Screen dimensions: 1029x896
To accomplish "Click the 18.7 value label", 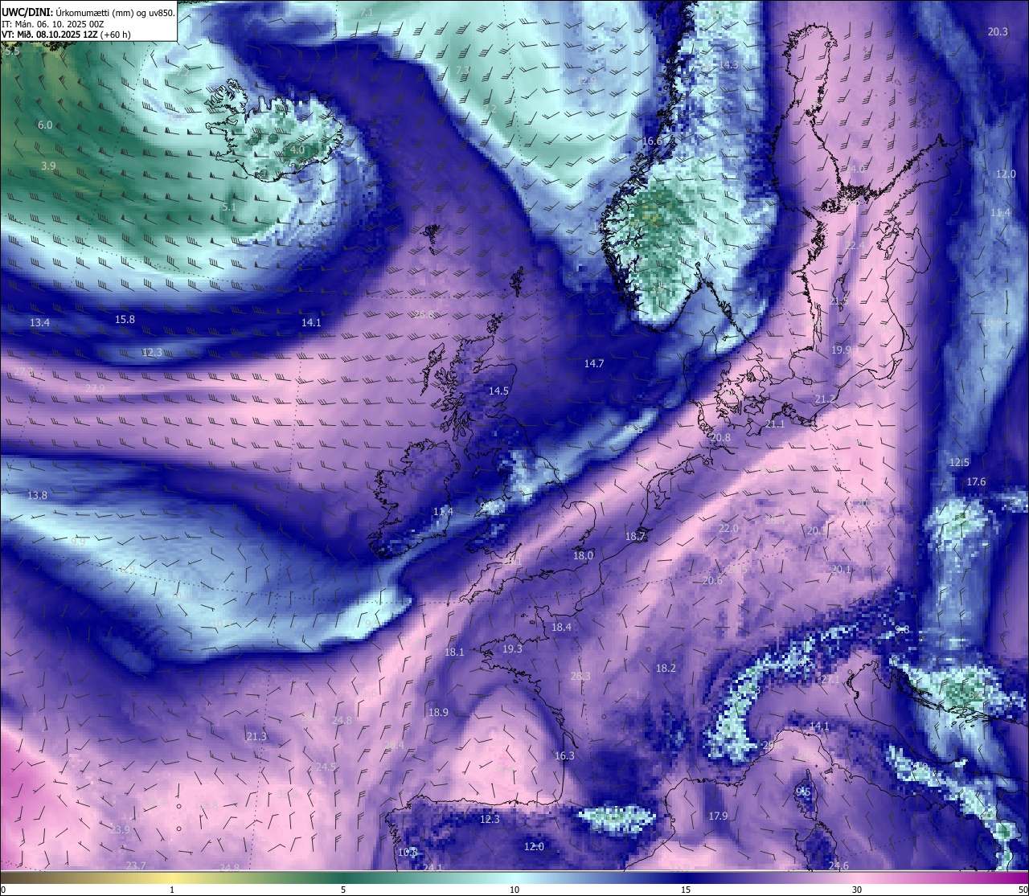I will 635,537.
